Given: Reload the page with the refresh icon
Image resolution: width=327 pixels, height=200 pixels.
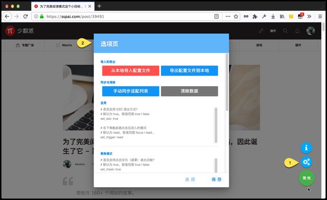Looking at the screenshot, I should pyautogui.click(x=26, y=16).
